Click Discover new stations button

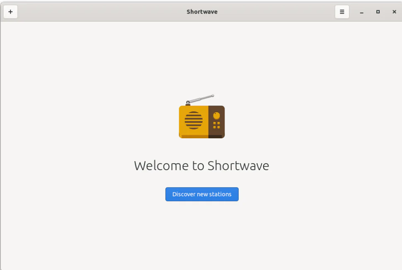coord(202,194)
